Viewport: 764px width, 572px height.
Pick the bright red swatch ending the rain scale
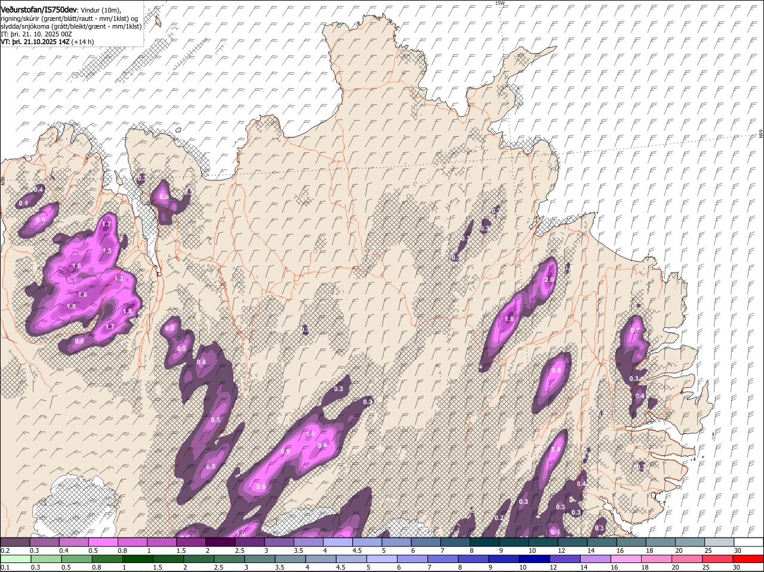coord(748,559)
